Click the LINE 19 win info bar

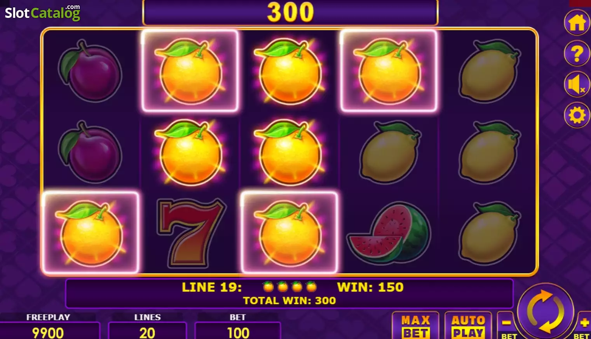[x=289, y=293]
